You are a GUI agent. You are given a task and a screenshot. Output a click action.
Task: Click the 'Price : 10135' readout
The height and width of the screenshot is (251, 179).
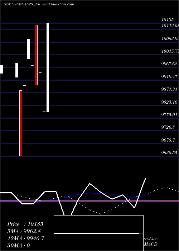(x=25, y=224)
